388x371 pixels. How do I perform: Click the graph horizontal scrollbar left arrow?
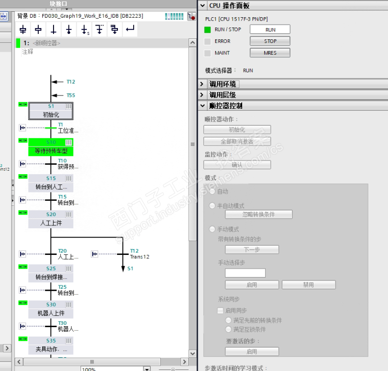click(x=19, y=362)
